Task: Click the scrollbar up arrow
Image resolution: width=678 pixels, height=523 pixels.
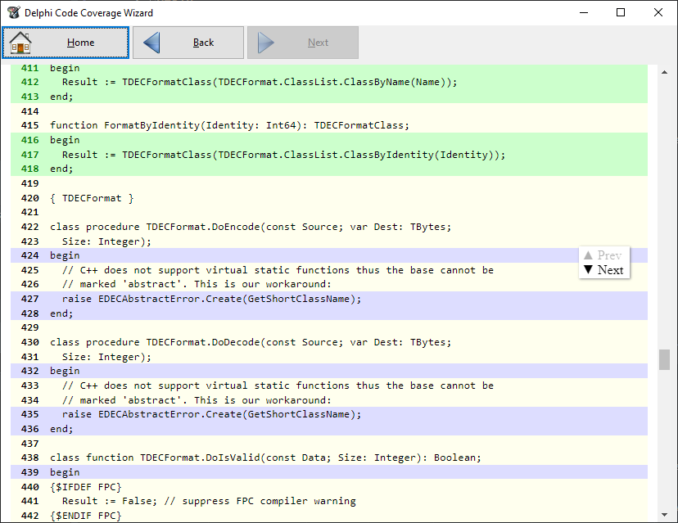Action: click(664, 71)
